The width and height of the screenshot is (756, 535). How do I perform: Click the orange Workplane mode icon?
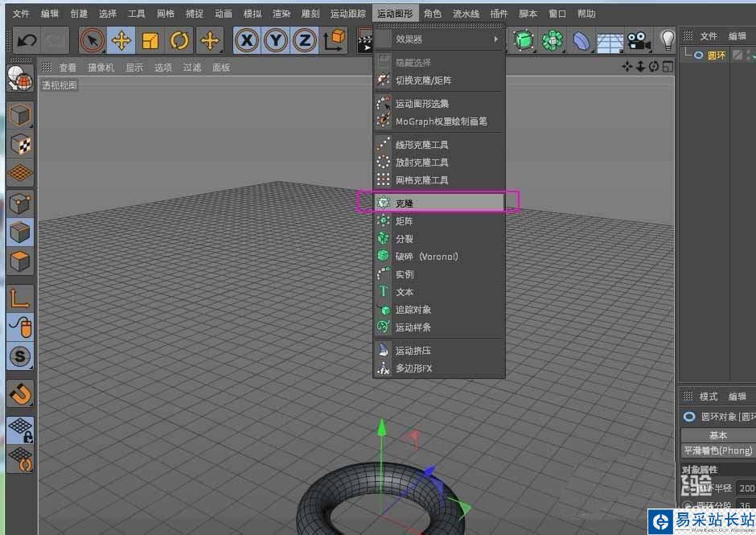point(20,173)
